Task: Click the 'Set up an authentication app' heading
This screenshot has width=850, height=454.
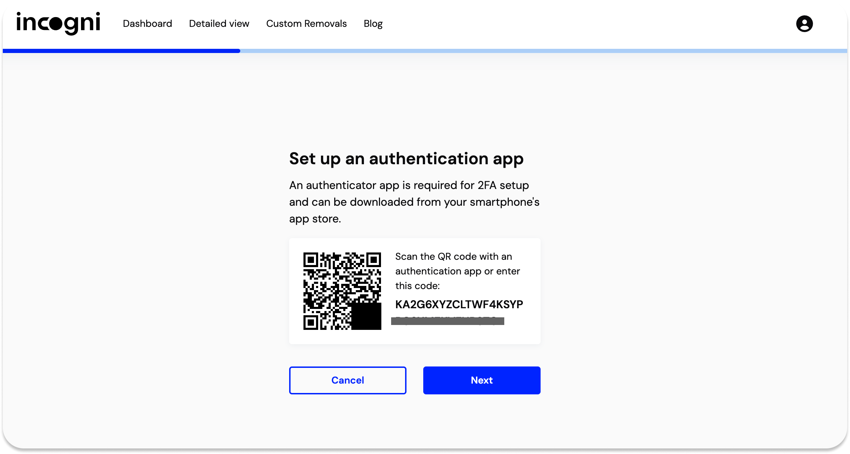Action: pyautogui.click(x=406, y=159)
